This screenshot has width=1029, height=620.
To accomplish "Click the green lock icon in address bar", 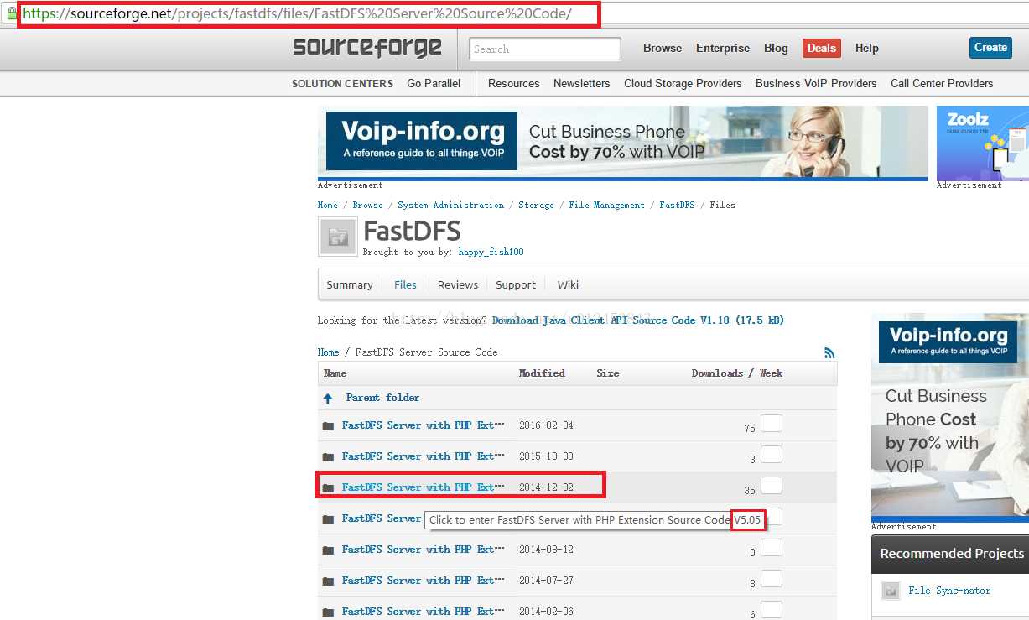I will (11, 13).
